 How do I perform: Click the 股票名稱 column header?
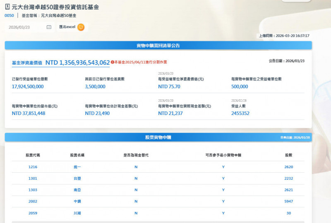(x=77, y=155)
